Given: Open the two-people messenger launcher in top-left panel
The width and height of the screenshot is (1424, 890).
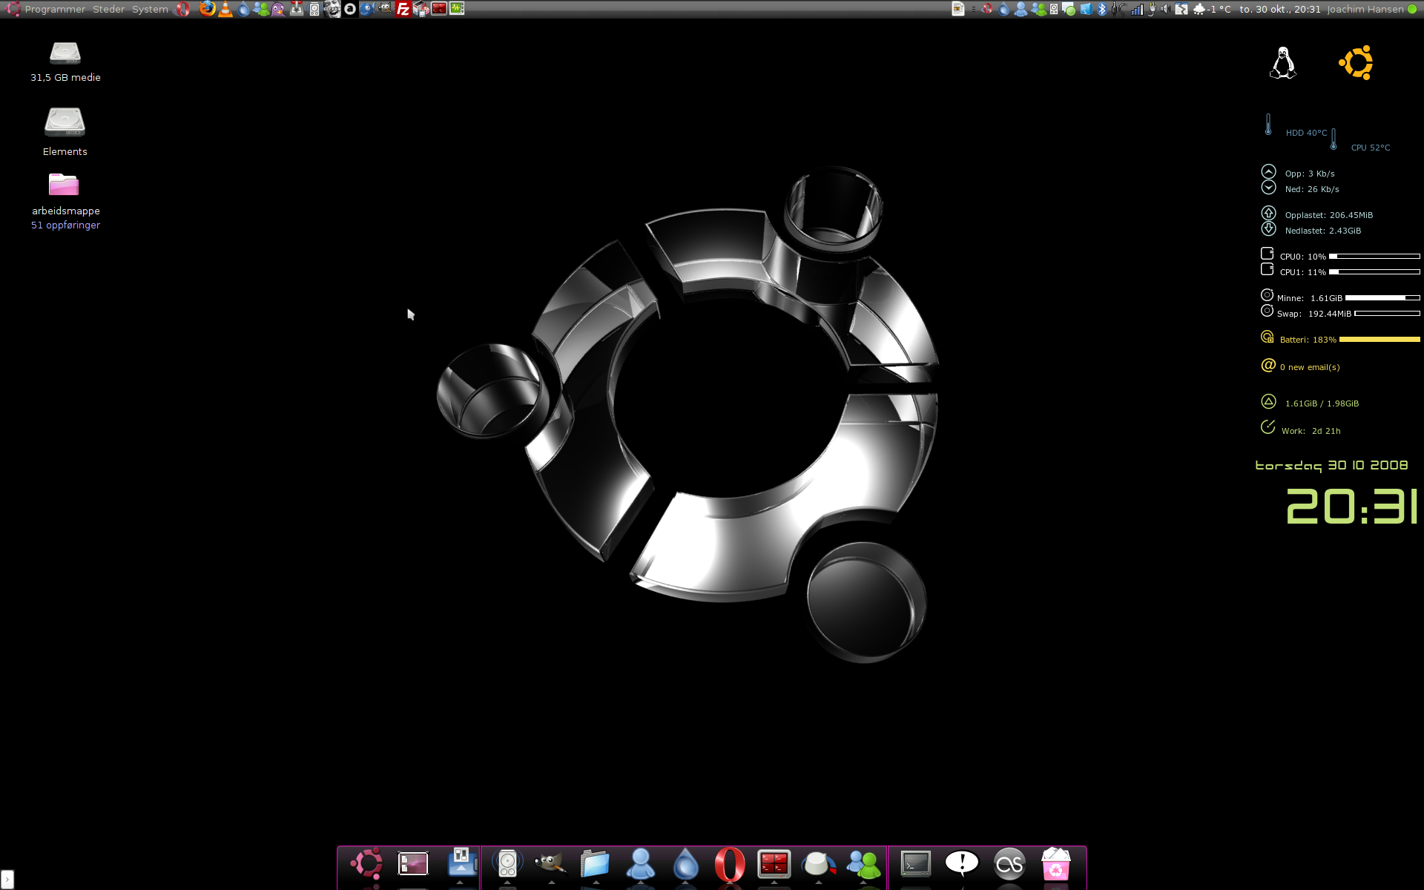Looking at the screenshot, I should point(261,9).
